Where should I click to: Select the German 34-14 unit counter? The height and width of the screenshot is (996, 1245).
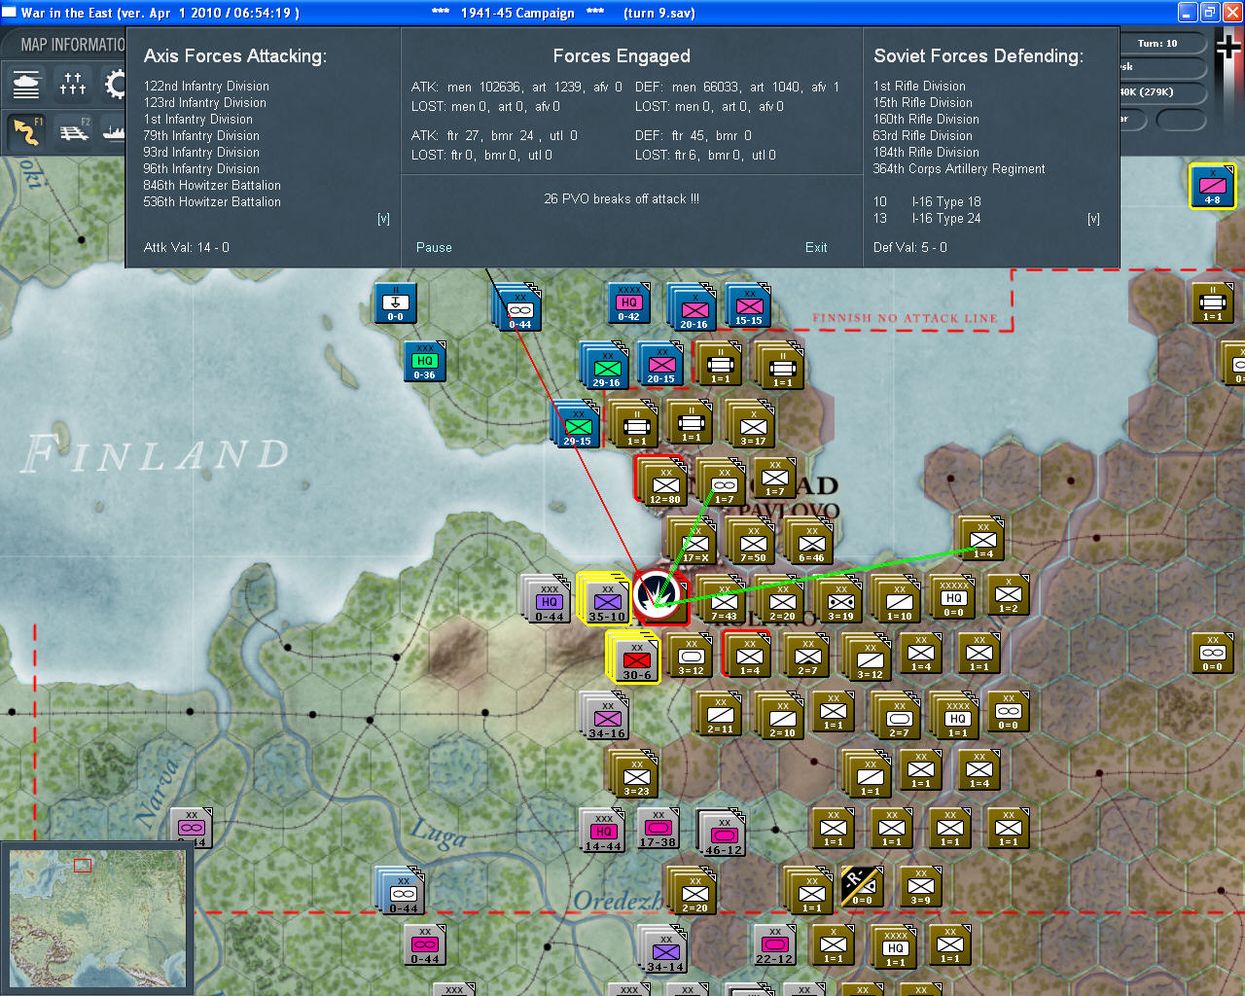click(x=664, y=951)
